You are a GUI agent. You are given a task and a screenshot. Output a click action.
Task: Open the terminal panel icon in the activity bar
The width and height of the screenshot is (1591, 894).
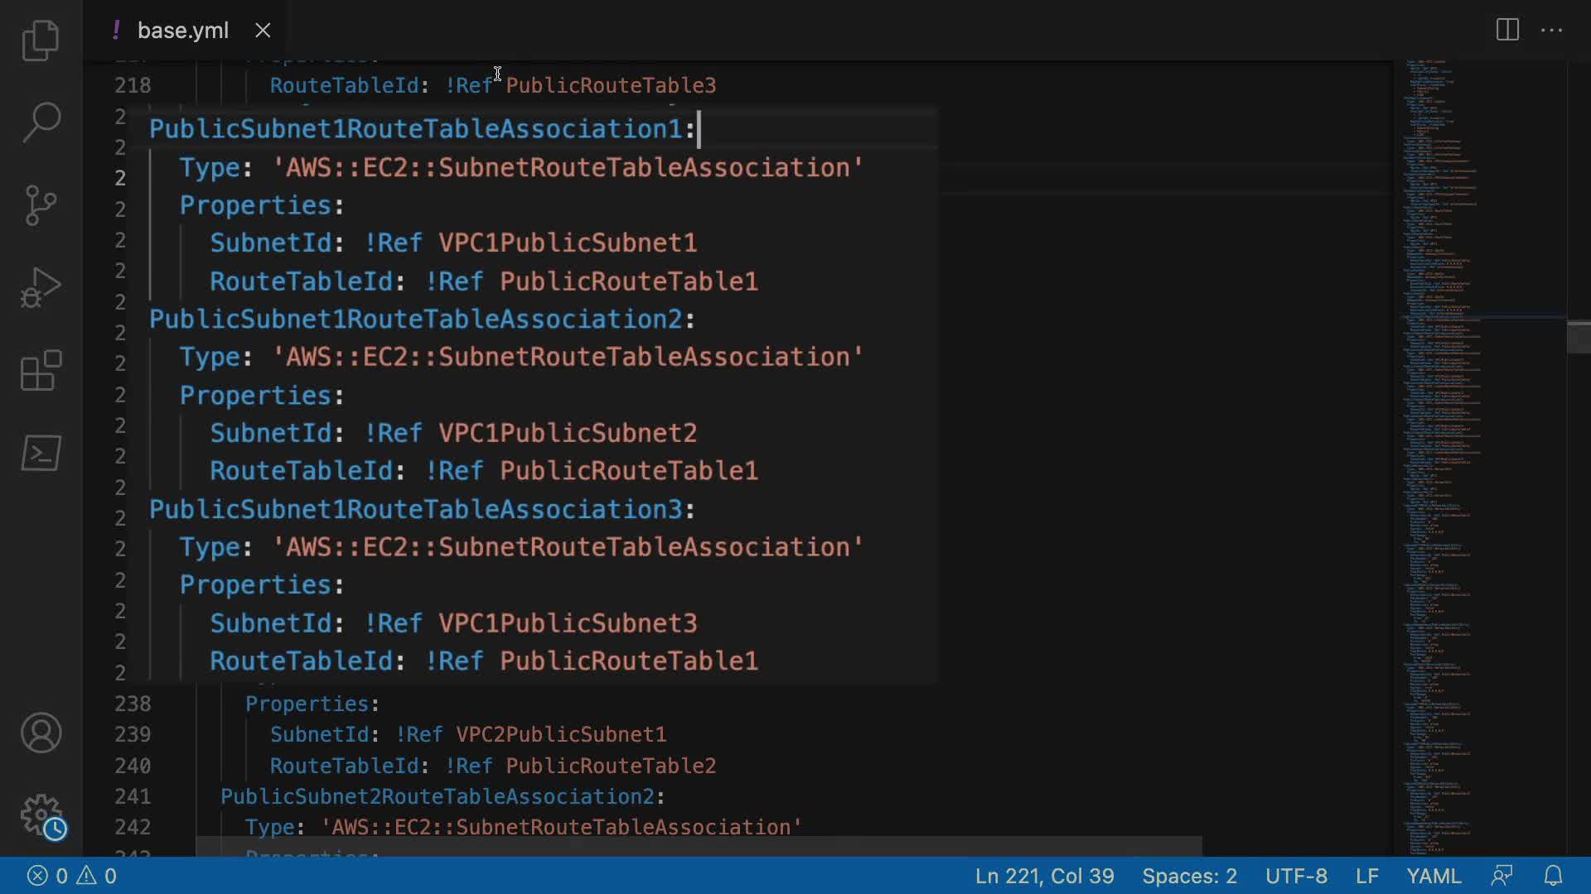click(x=41, y=454)
